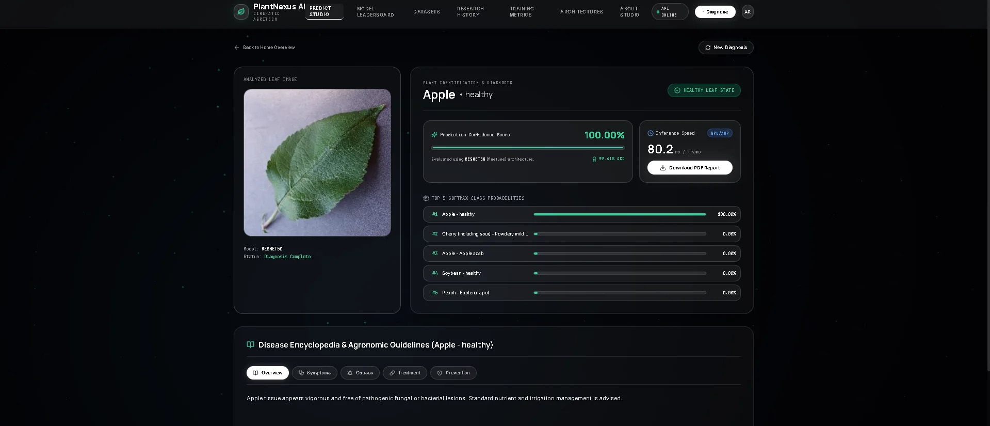
Task: Click the analyzed apple leaf image
Action: click(x=317, y=163)
